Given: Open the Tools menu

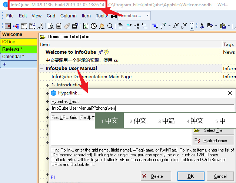Looking at the screenshot, I should [101, 16].
